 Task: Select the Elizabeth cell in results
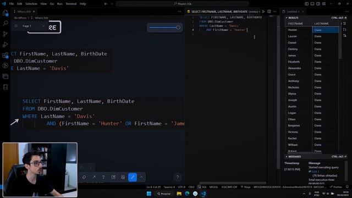(299, 62)
